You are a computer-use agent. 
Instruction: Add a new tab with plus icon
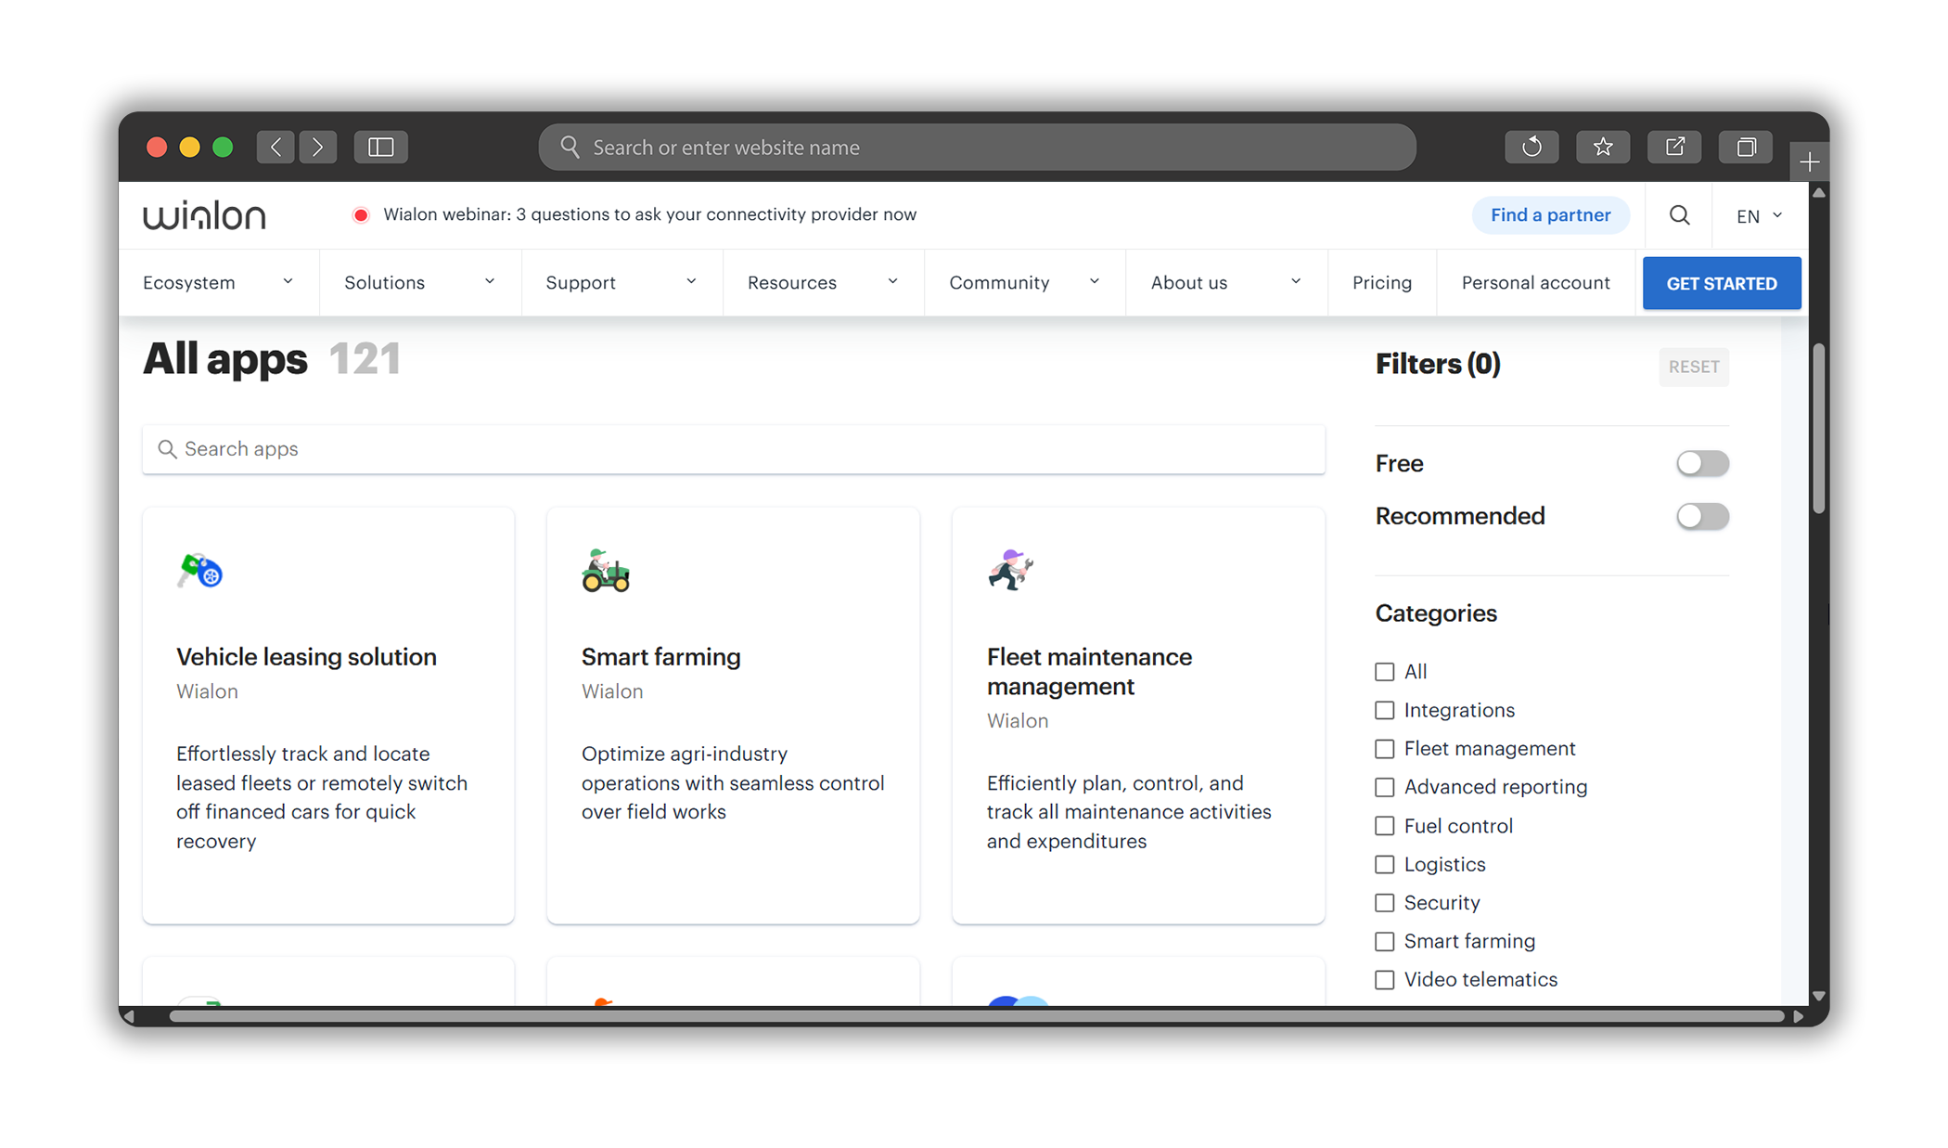1810,163
